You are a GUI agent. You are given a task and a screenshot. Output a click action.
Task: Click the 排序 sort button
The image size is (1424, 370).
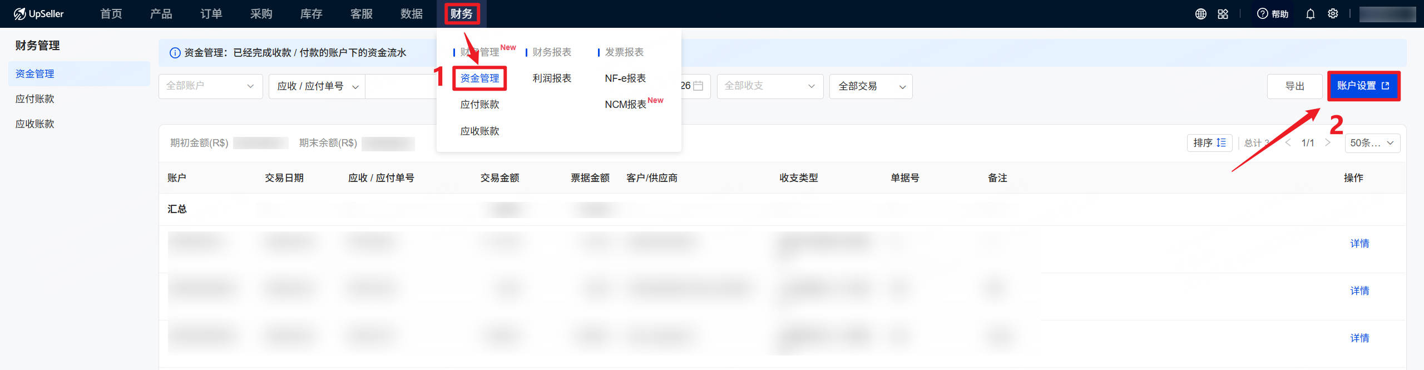(x=1209, y=143)
